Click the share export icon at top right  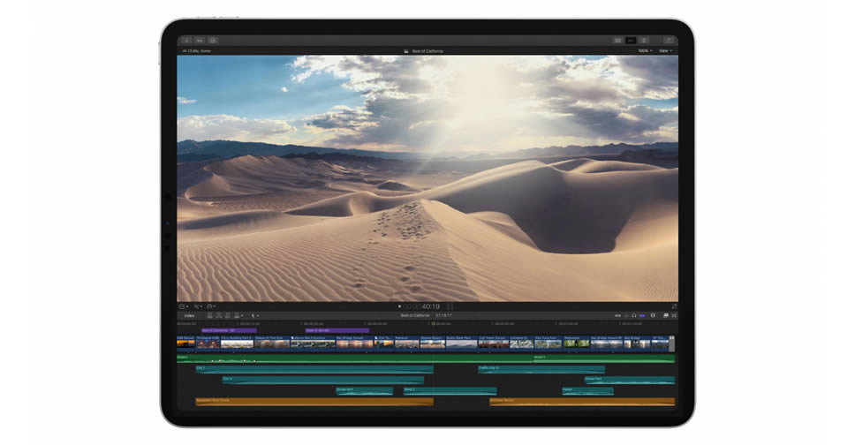pyautogui.click(x=669, y=40)
